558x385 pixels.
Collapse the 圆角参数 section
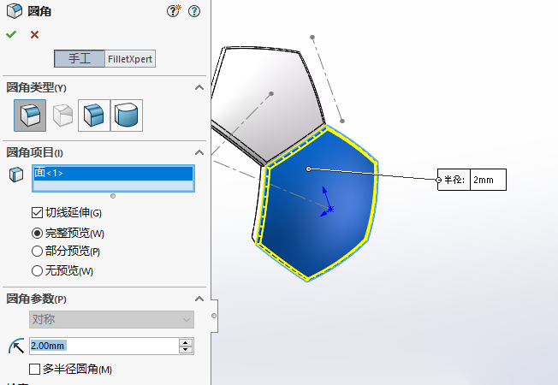pos(199,299)
